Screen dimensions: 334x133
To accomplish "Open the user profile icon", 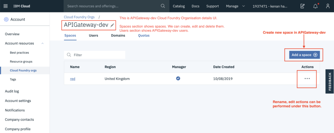I will (328, 6).
